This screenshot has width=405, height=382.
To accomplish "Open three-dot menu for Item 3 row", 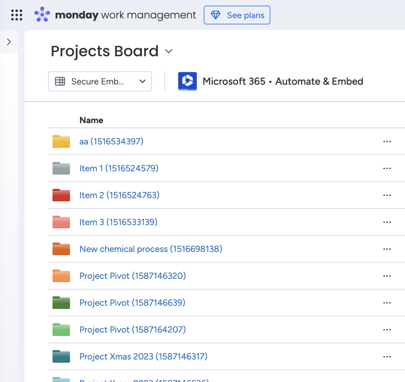I will click(x=387, y=222).
